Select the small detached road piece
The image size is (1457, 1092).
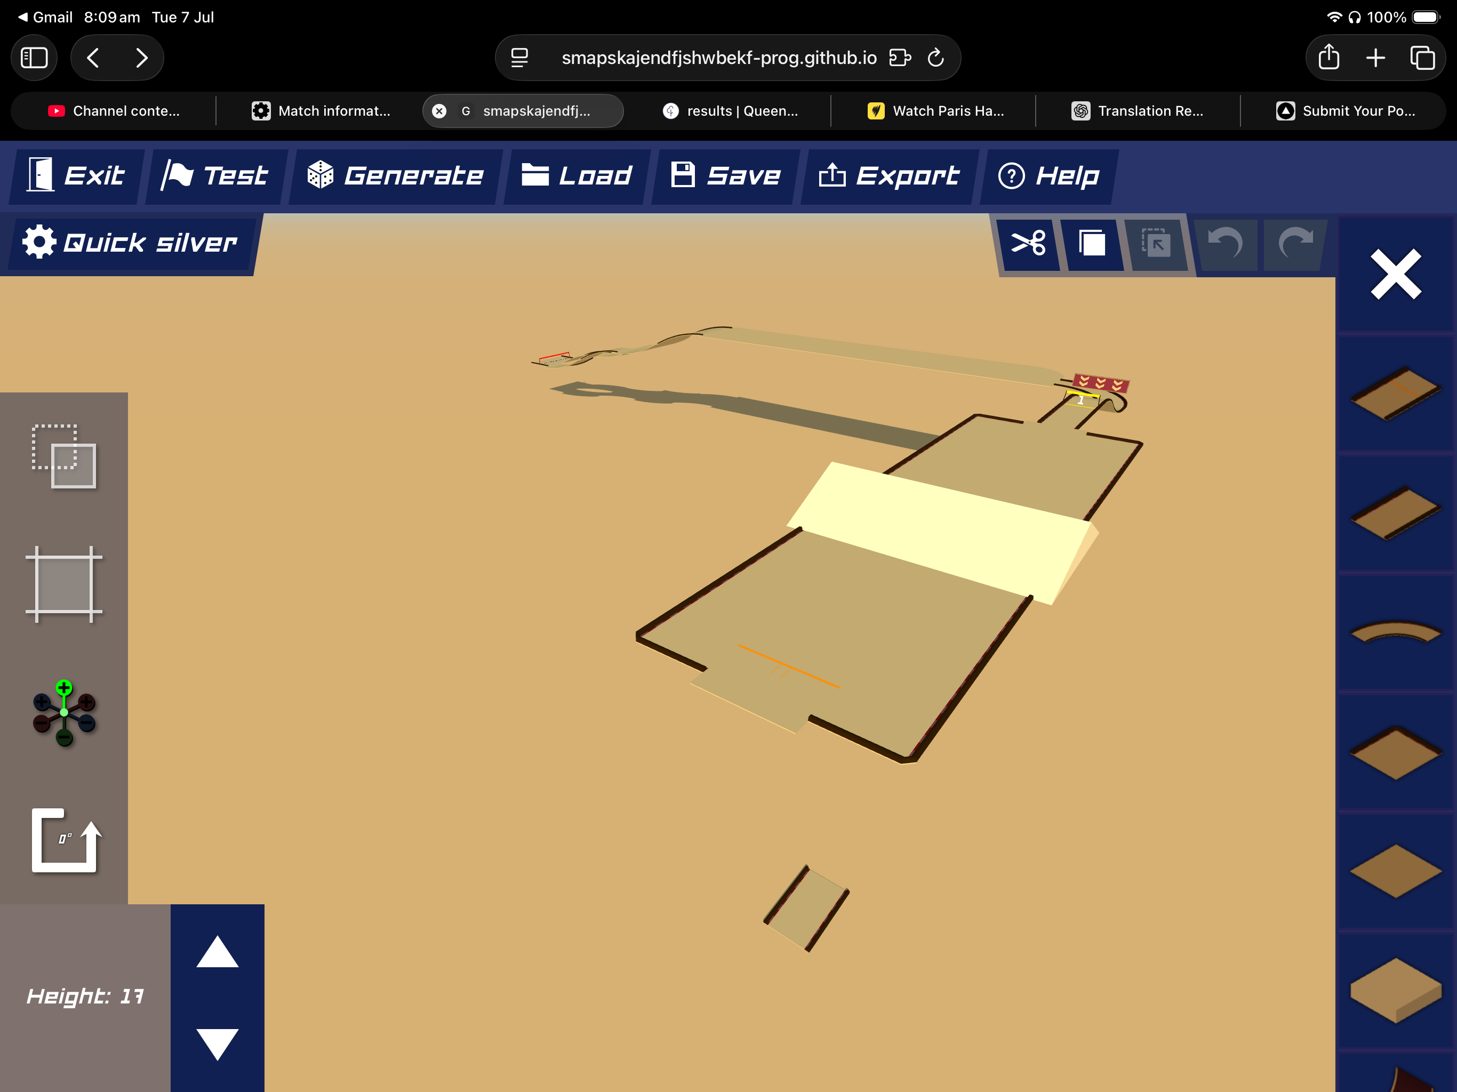[x=806, y=908]
